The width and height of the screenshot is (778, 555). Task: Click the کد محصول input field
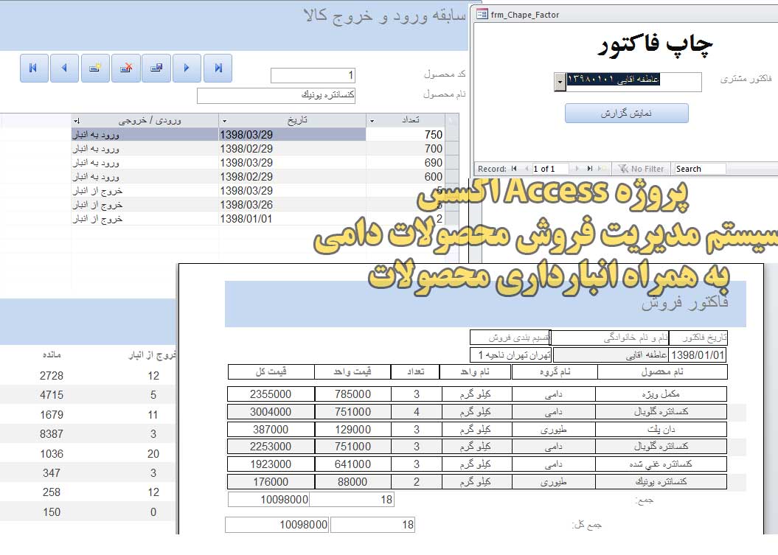coord(313,75)
